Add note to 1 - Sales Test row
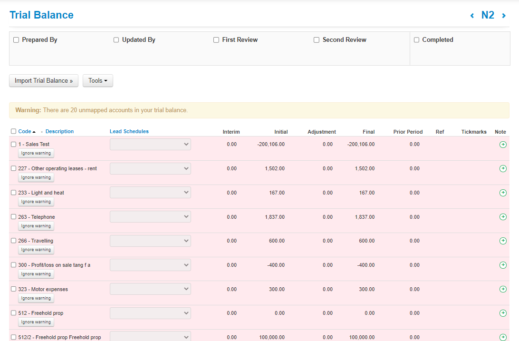Screen dimensions: 519x341 (503, 145)
